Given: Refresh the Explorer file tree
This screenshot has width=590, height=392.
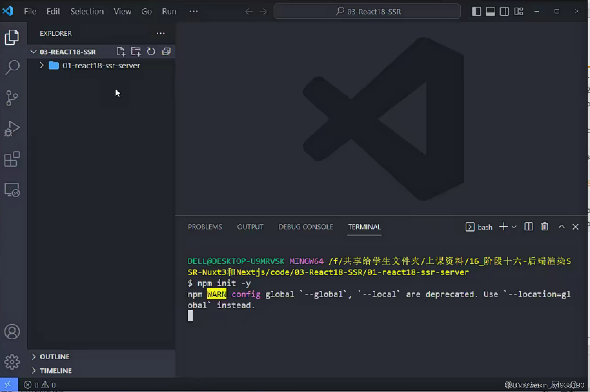Looking at the screenshot, I should point(151,51).
